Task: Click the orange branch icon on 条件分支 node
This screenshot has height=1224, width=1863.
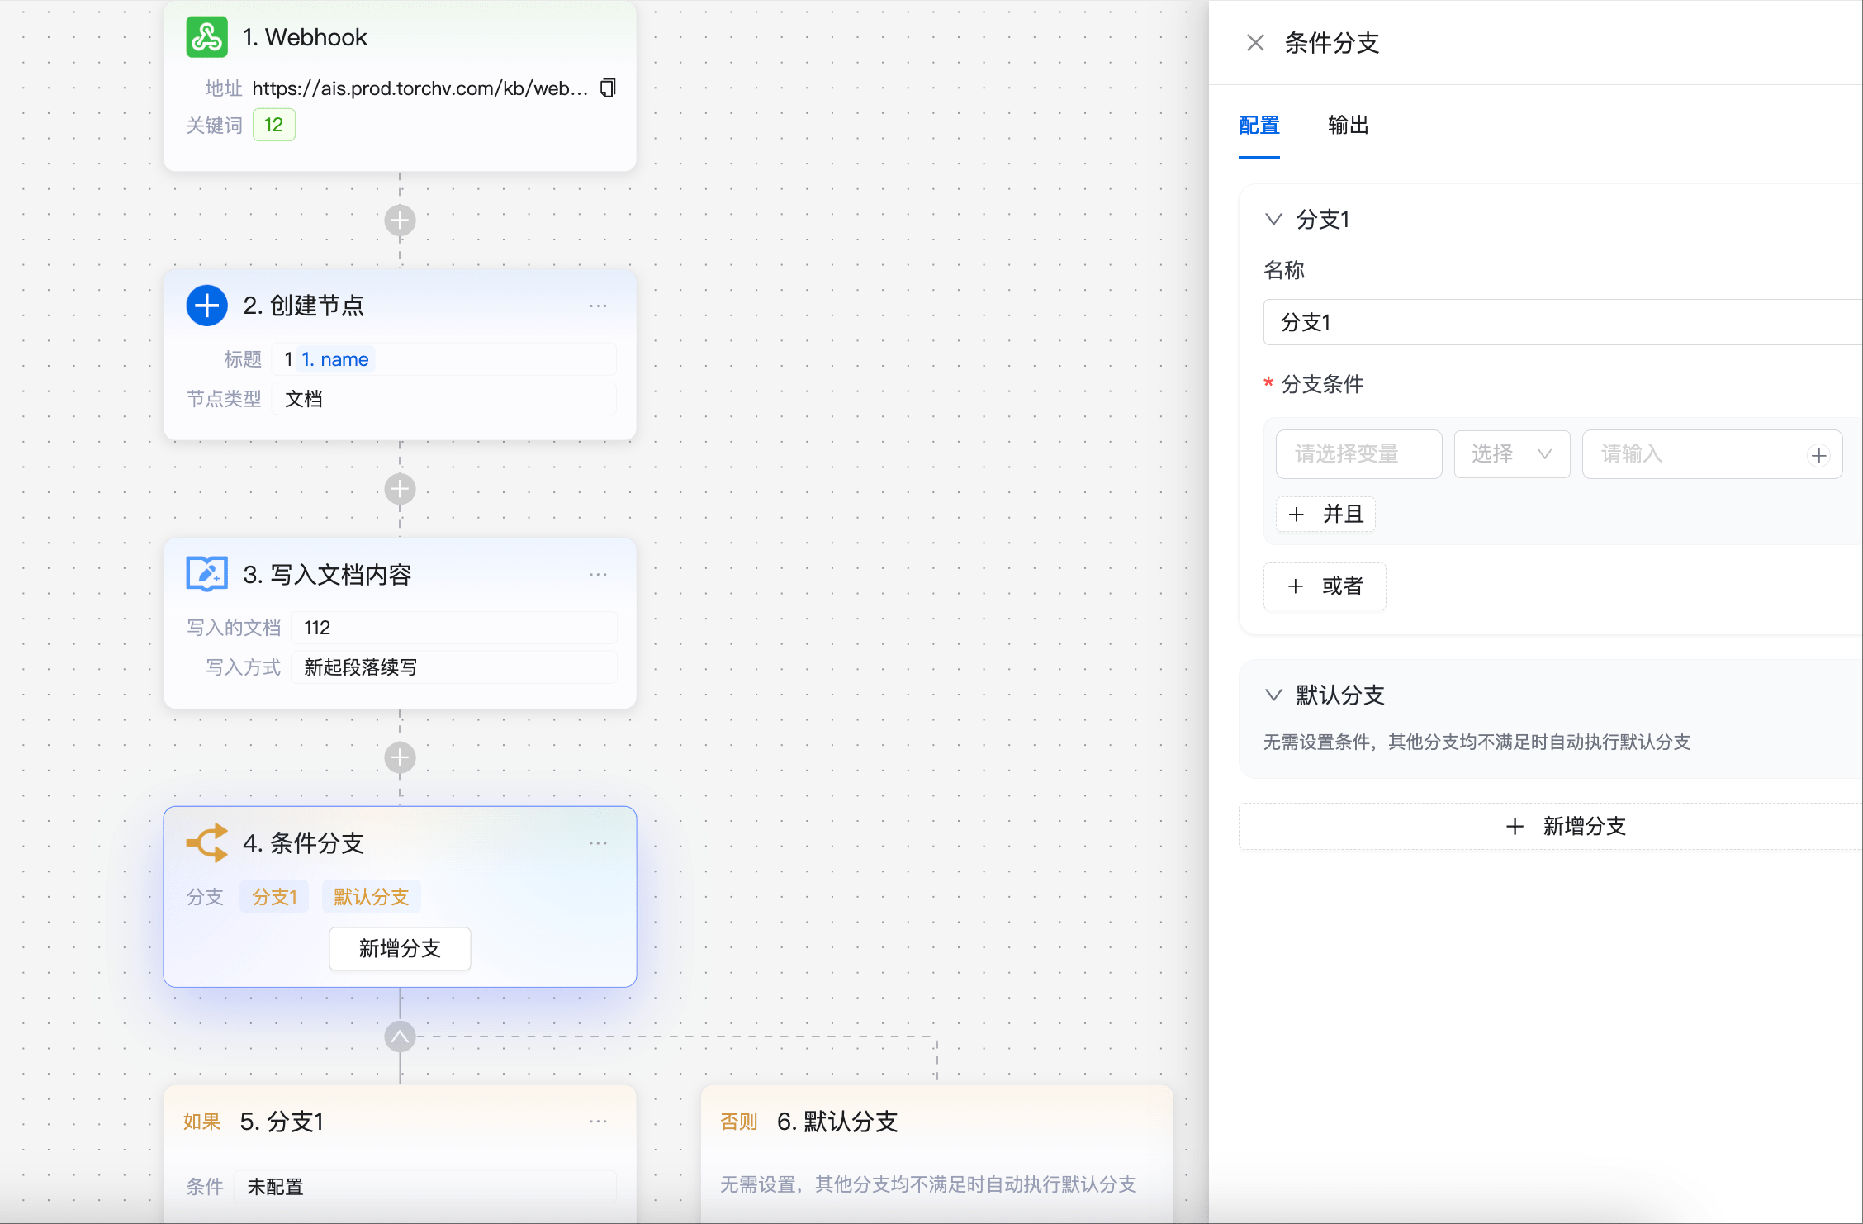Action: click(206, 842)
